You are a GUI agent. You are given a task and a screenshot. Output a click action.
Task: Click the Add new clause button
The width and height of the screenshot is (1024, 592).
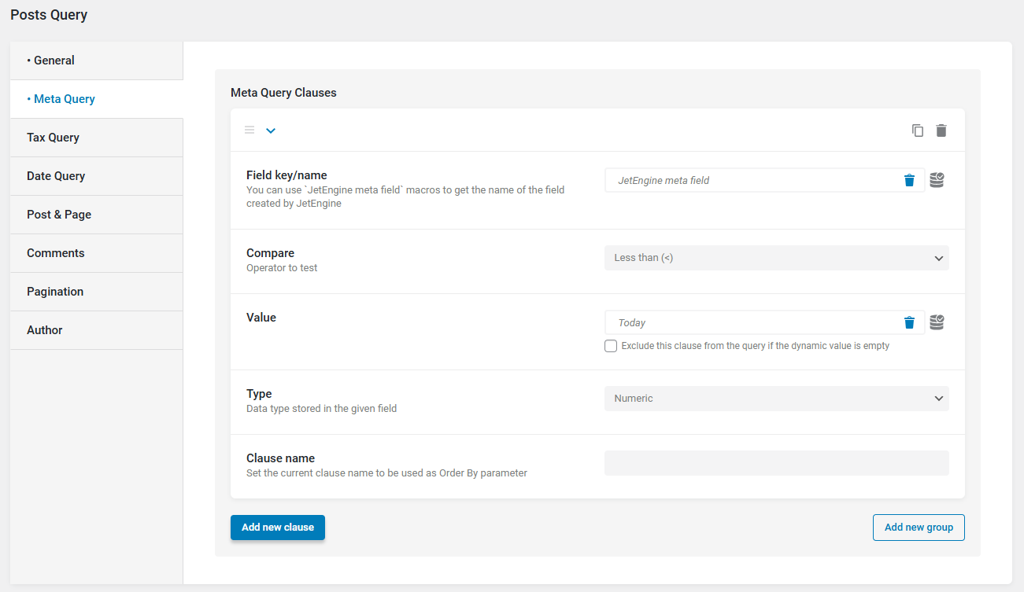pos(278,528)
